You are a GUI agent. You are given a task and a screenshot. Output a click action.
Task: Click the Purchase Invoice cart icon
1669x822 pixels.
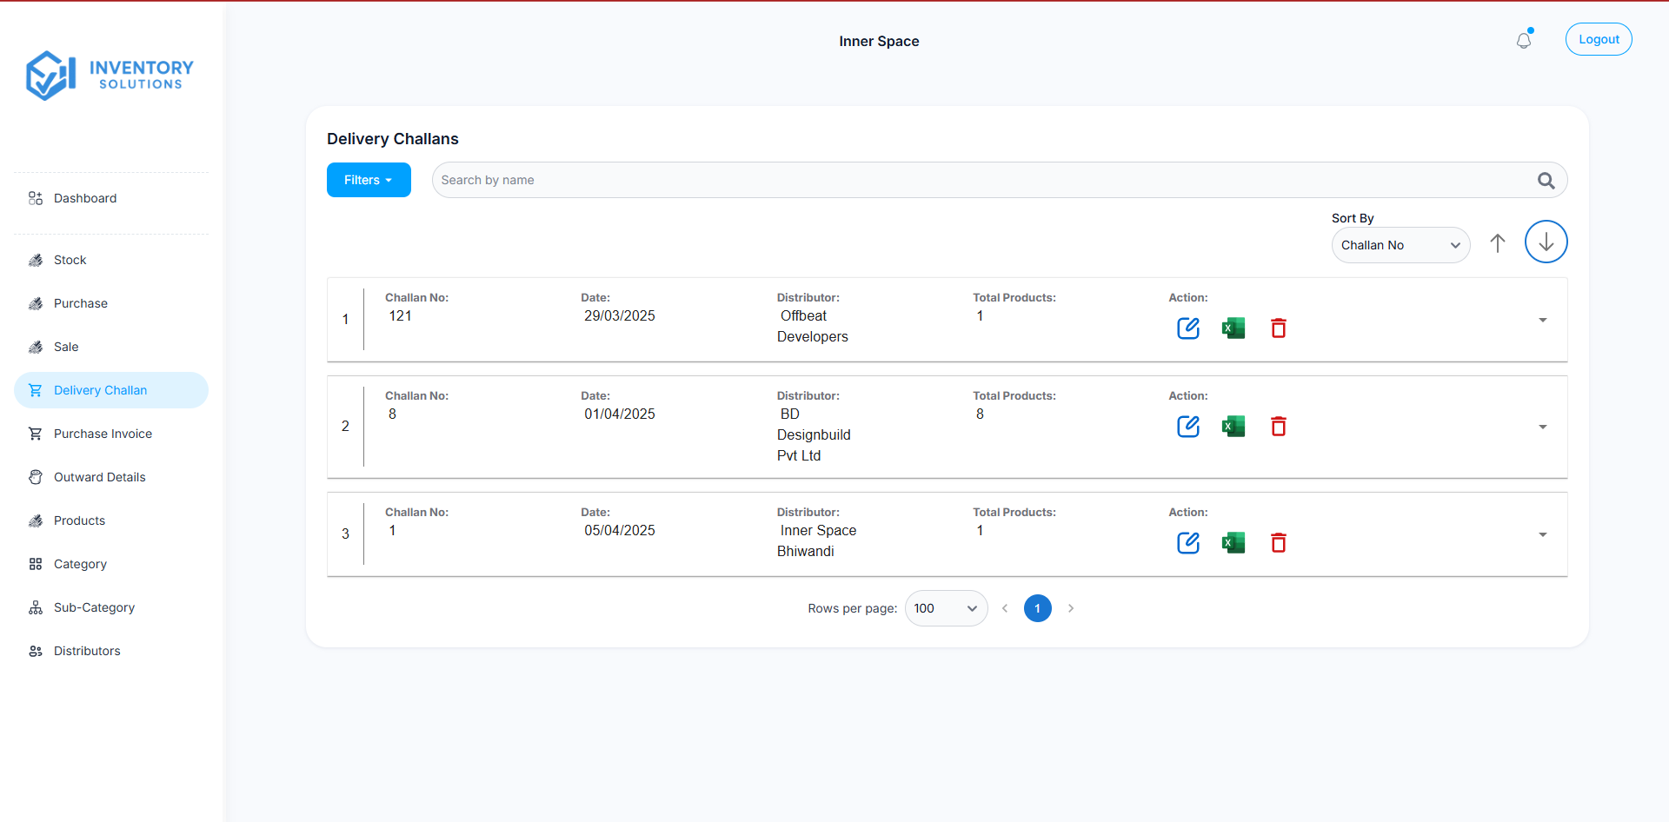36,434
